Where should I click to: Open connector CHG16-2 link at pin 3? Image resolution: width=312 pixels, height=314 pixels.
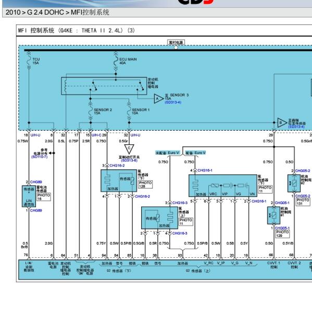pos(117,166)
